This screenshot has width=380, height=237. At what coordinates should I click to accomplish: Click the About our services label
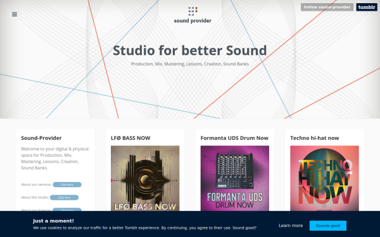[x=36, y=185]
